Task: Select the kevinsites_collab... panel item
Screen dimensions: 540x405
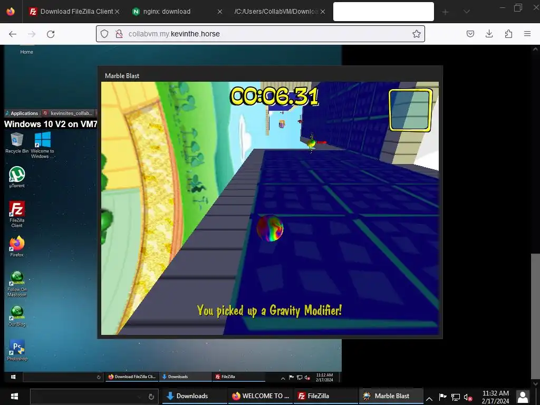Action: (69, 113)
